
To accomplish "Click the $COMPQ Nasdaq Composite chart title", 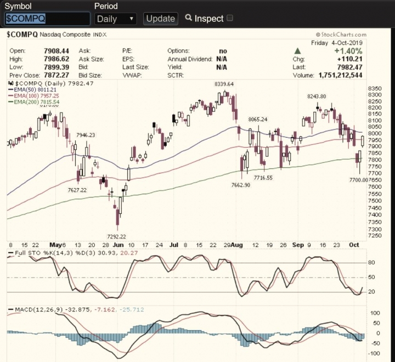I will (57, 35).
